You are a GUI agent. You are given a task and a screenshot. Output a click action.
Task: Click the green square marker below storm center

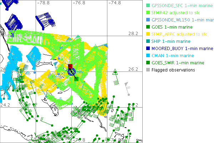click(x=77, y=79)
